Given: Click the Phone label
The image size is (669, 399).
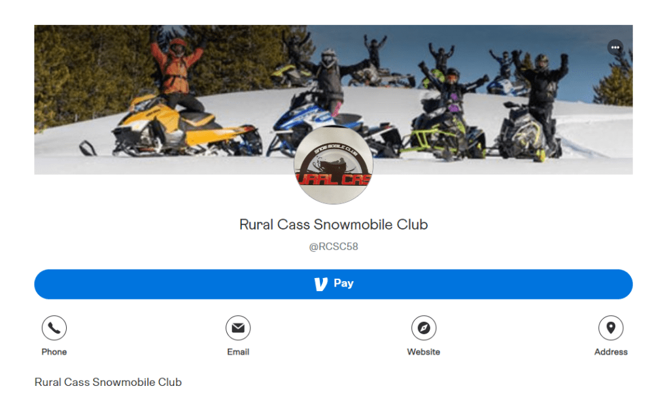Looking at the screenshot, I should click(54, 352).
